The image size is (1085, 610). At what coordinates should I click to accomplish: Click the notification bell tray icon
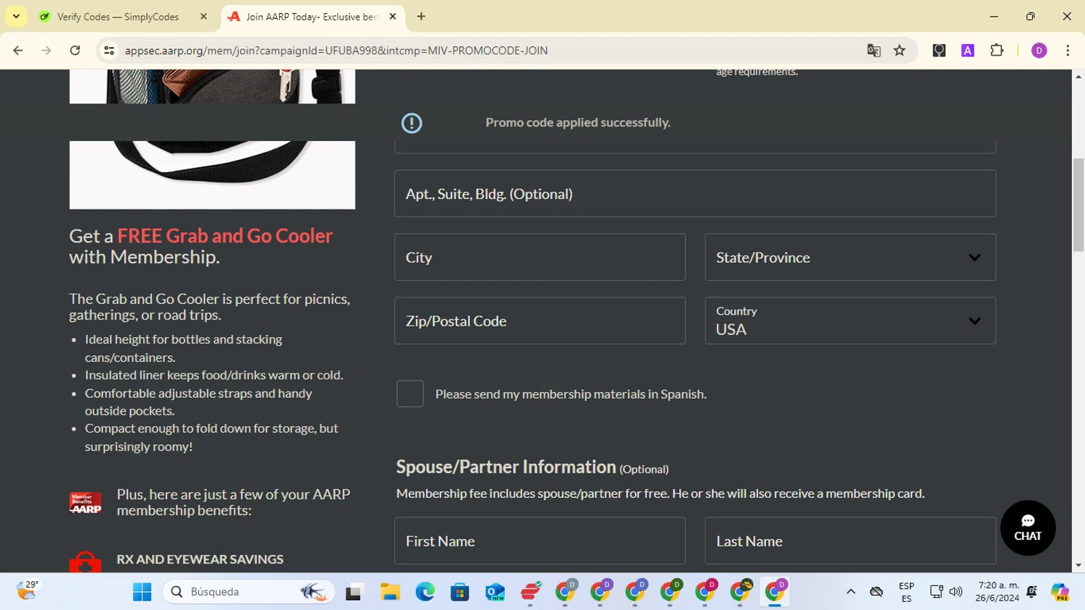click(1031, 592)
